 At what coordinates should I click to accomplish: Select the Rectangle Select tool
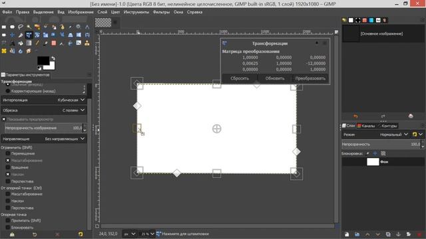[x=4, y=27]
